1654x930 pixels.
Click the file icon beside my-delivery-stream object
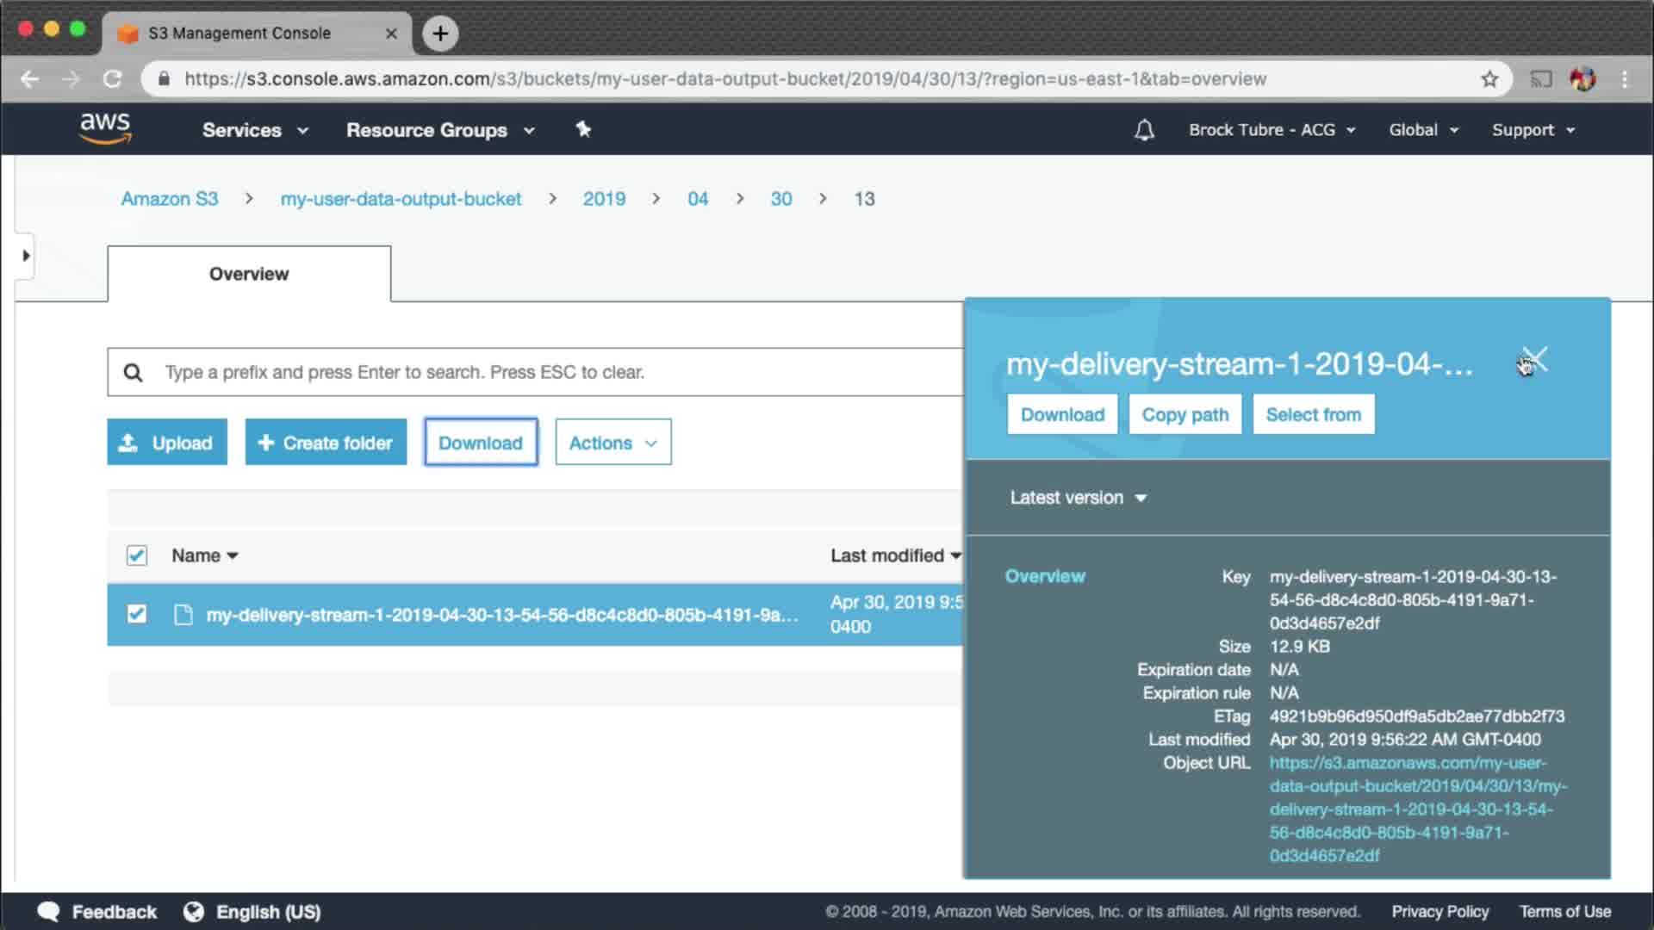coord(183,615)
